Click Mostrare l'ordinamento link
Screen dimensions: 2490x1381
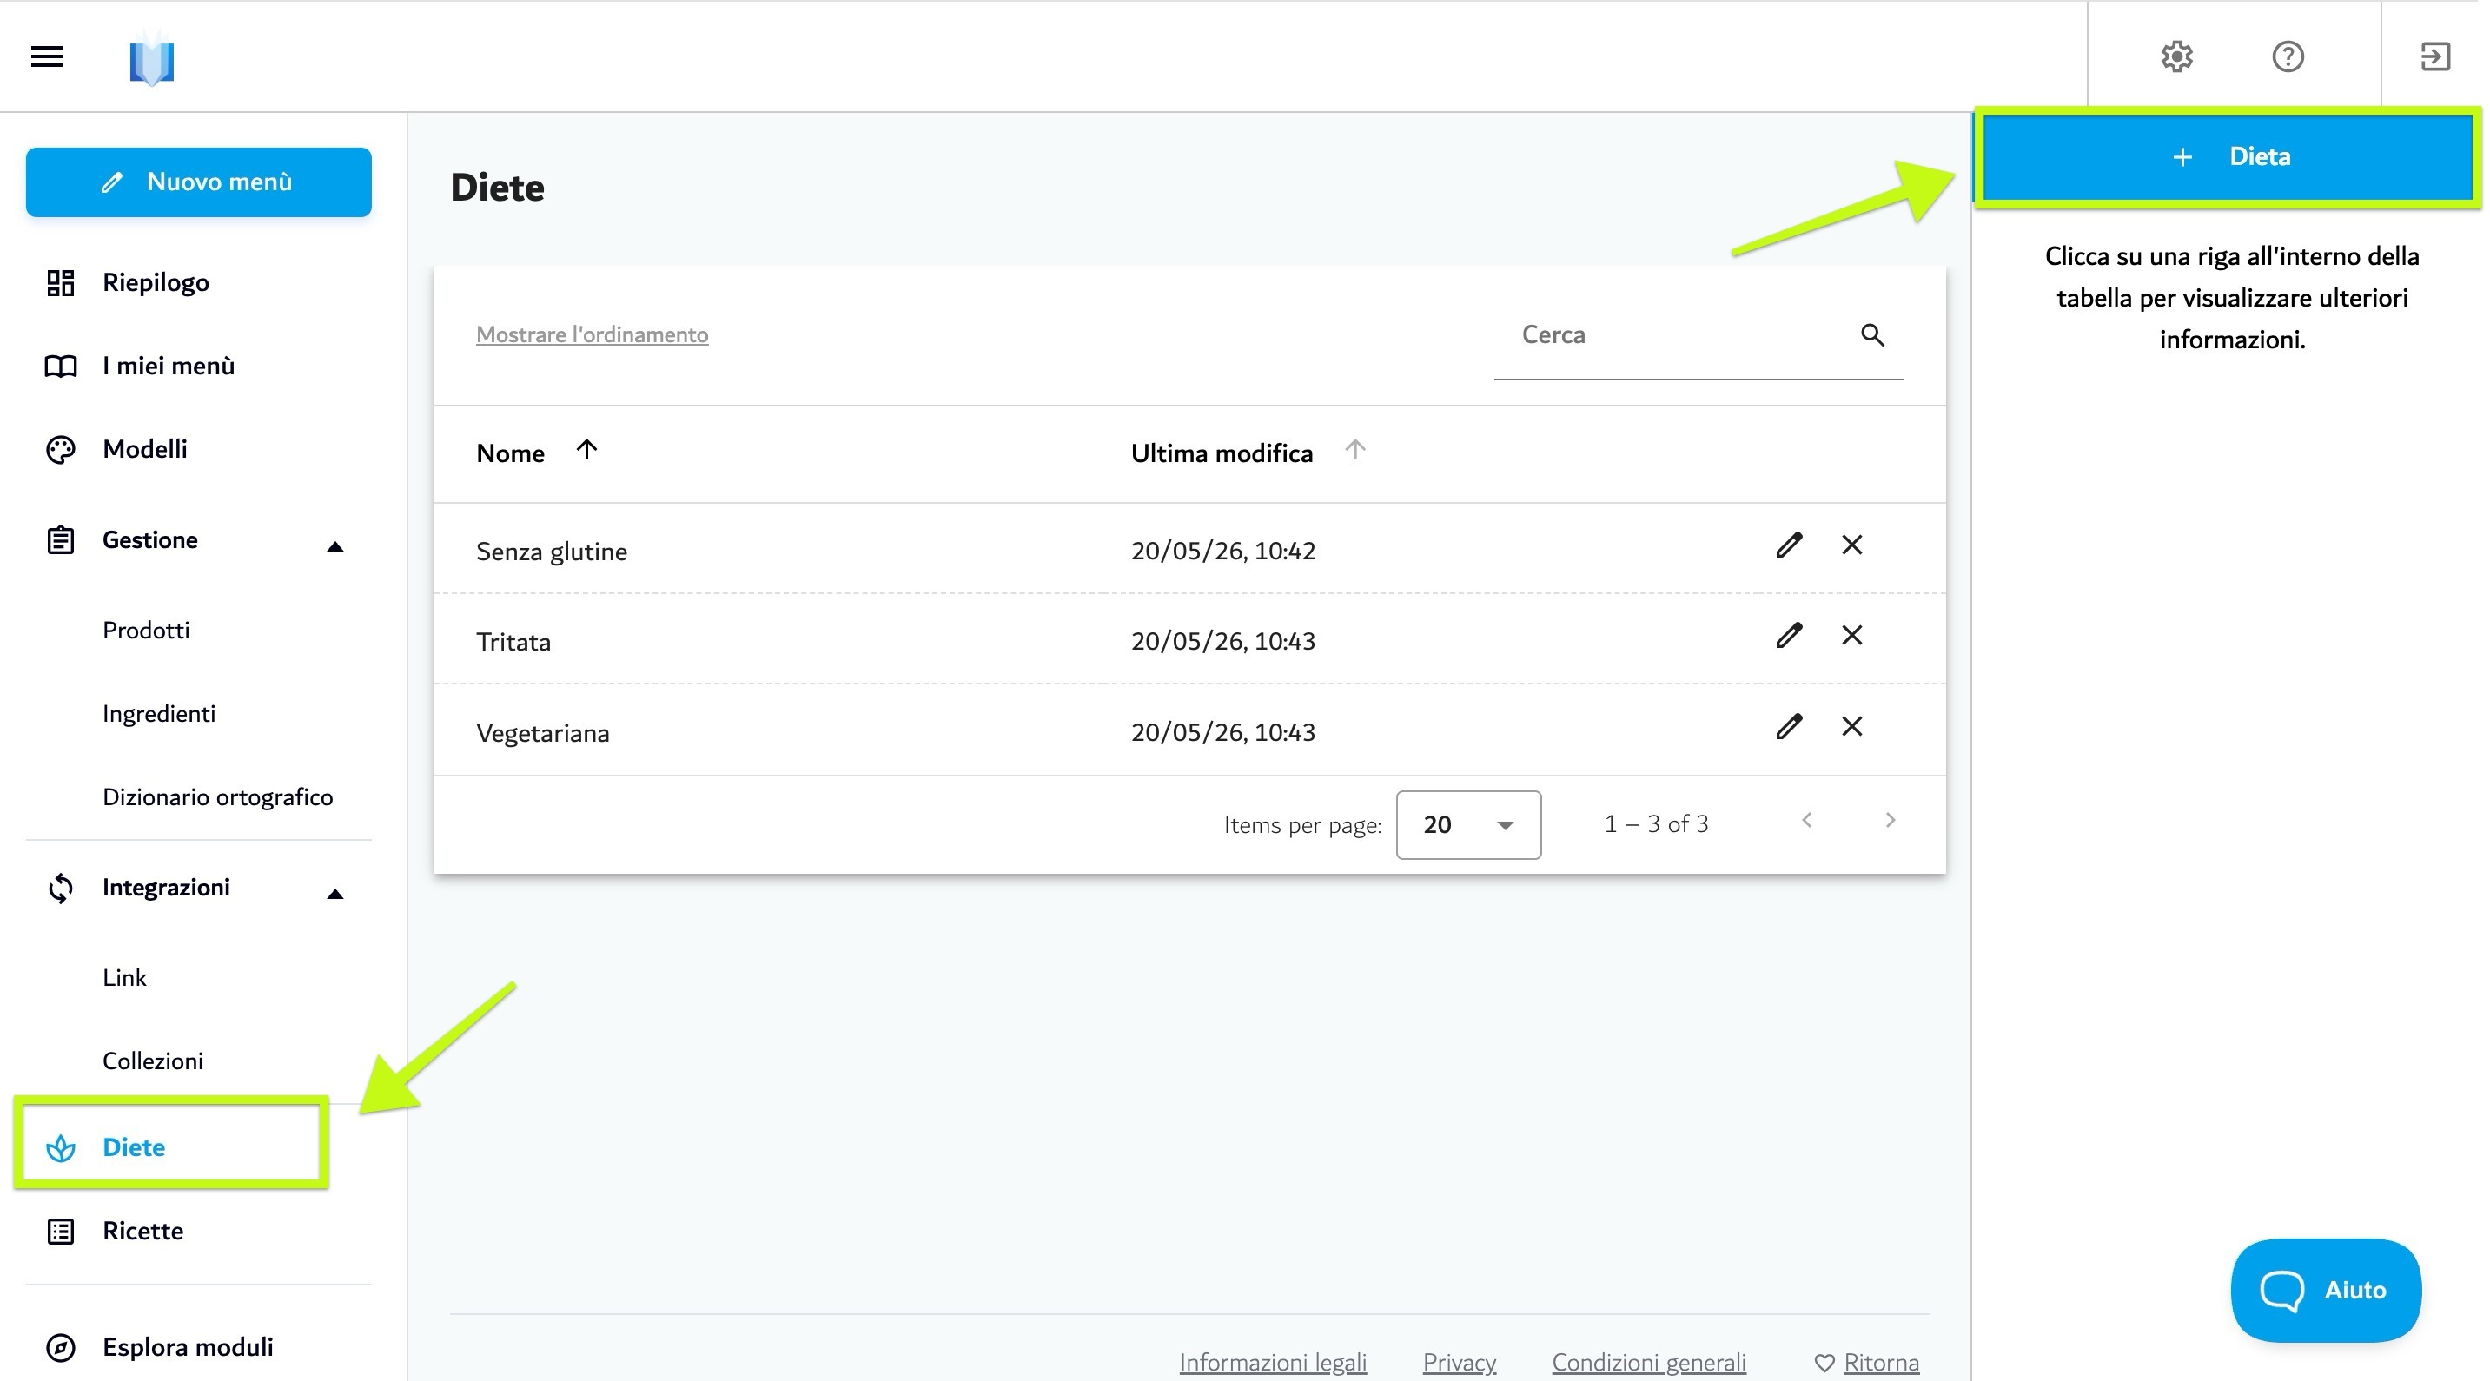pos(592,334)
